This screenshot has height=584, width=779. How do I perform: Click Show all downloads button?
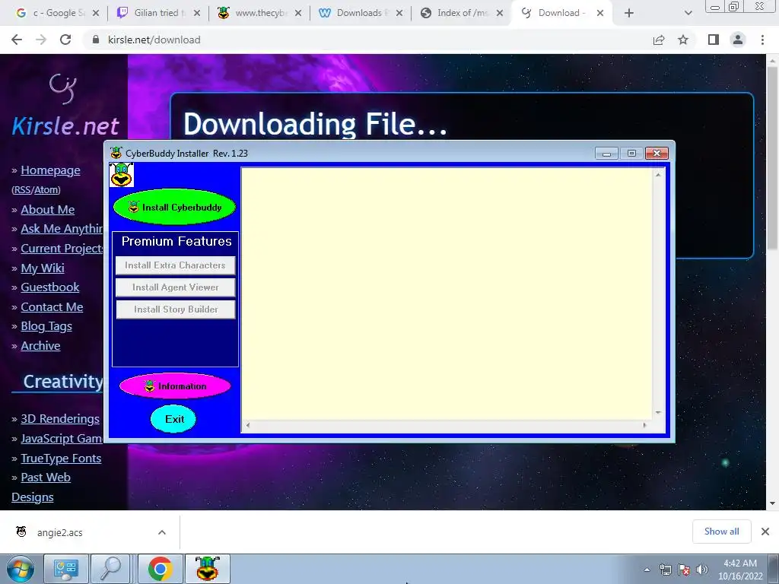pos(721,532)
